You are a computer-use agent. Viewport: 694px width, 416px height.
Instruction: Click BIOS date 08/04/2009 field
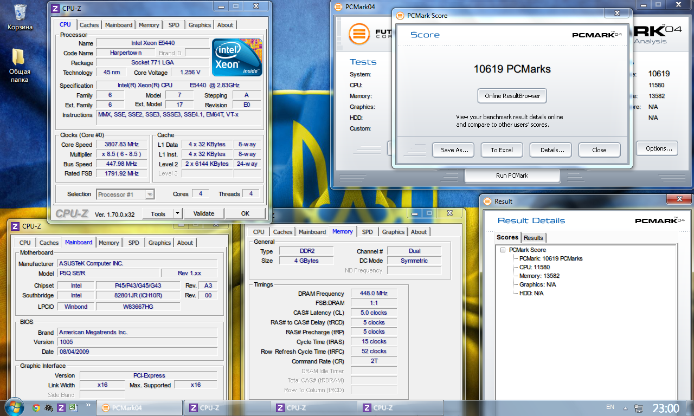point(137,352)
